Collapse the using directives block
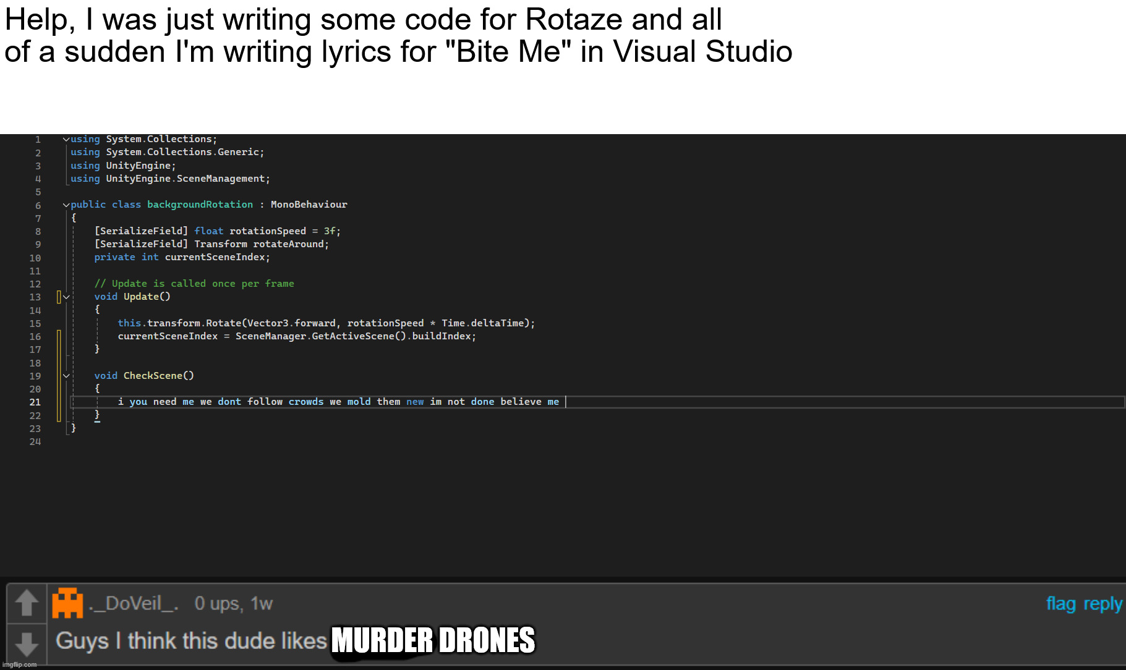Image resolution: width=1126 pixels, height=670 pixels. (x=66, y=139)
